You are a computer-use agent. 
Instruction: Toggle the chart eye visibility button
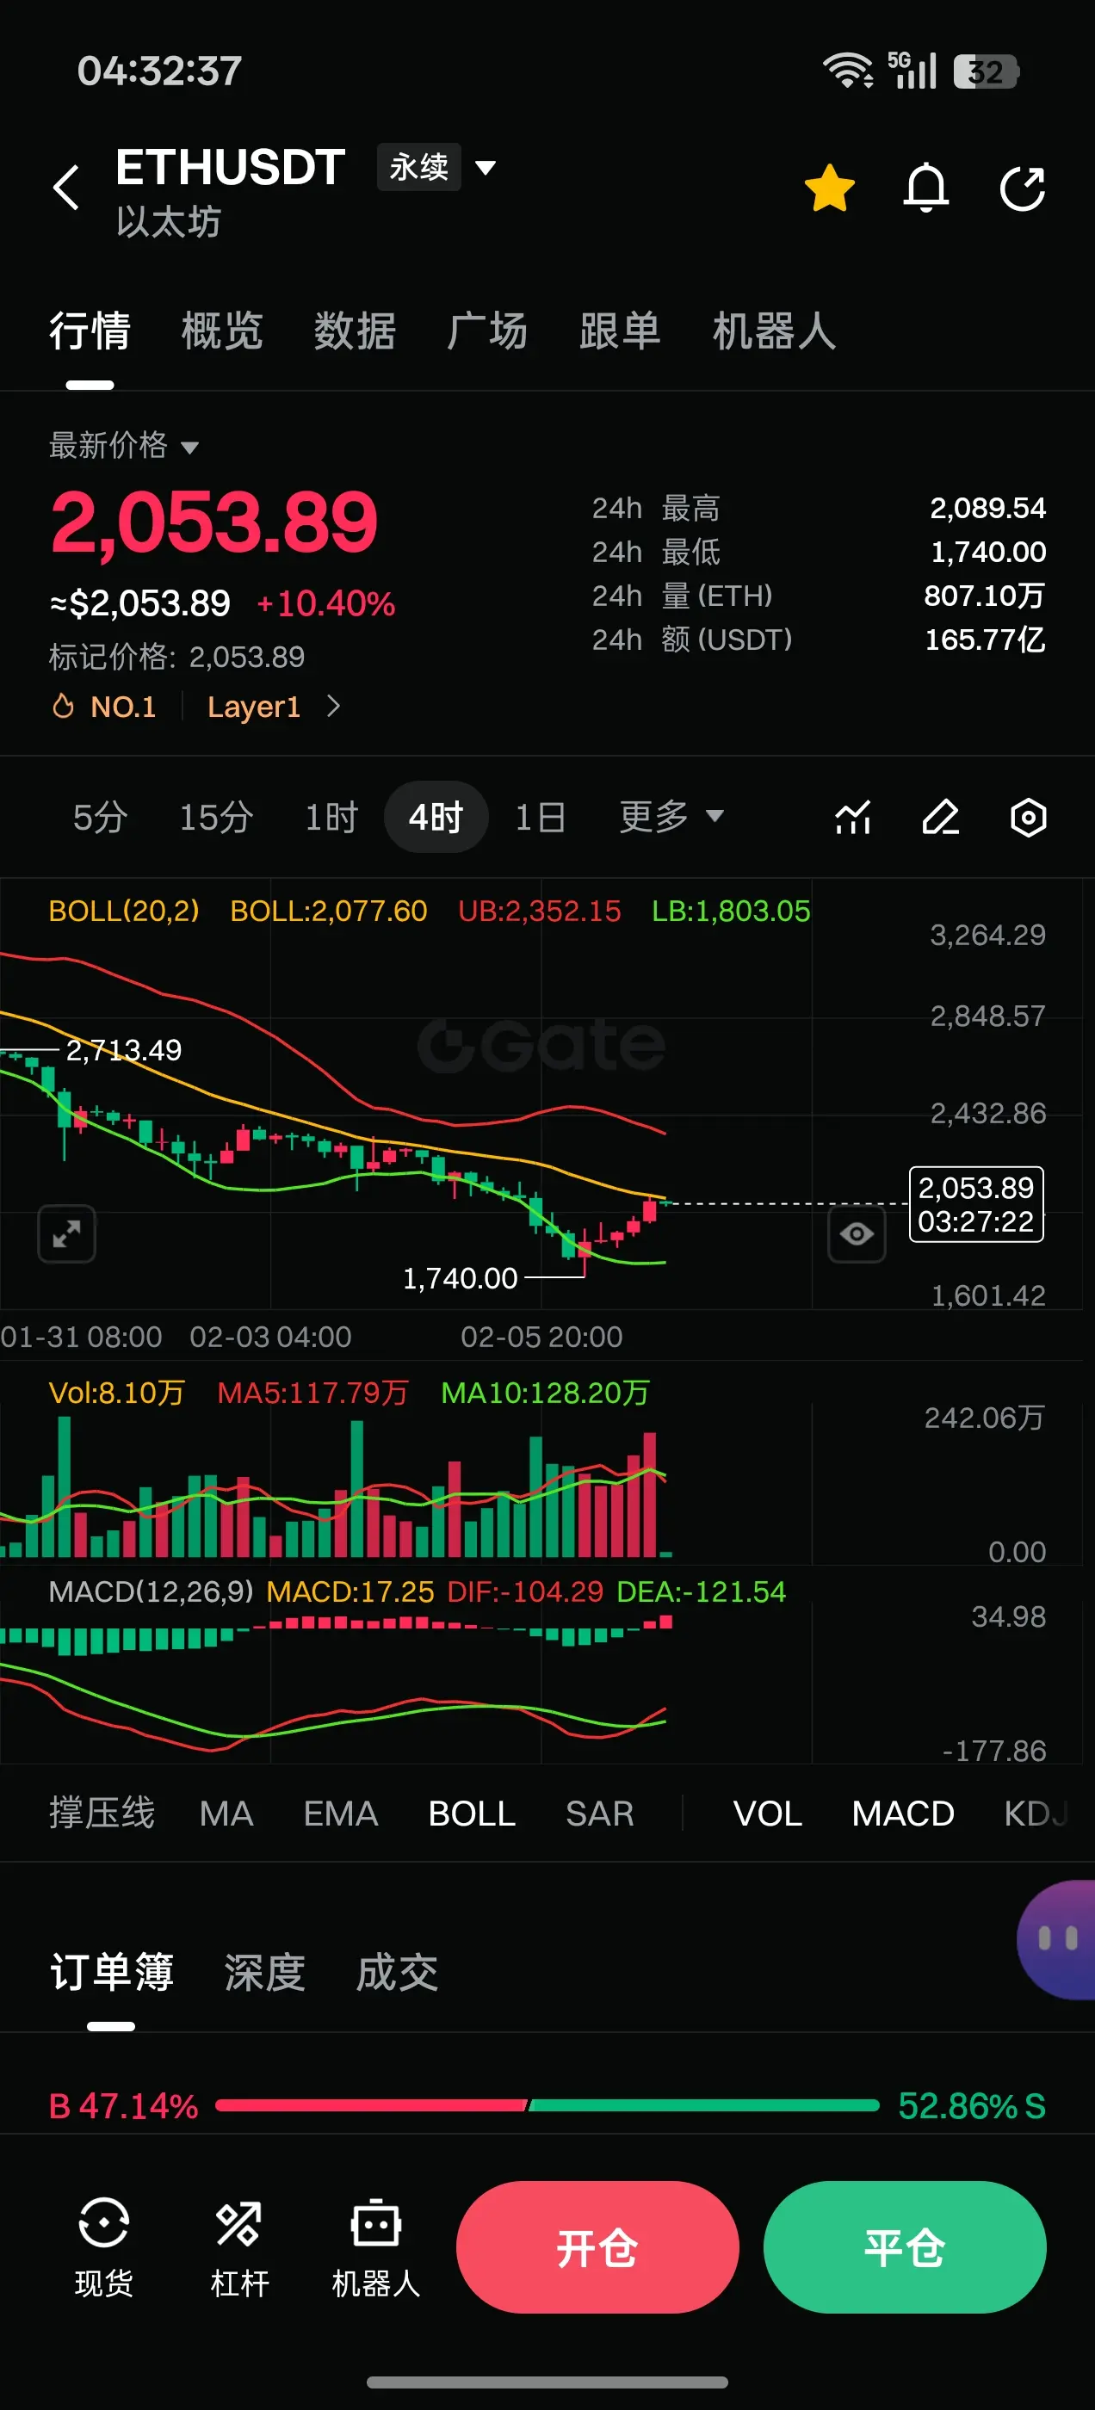pyautogui.click(x=857, y=1234)
